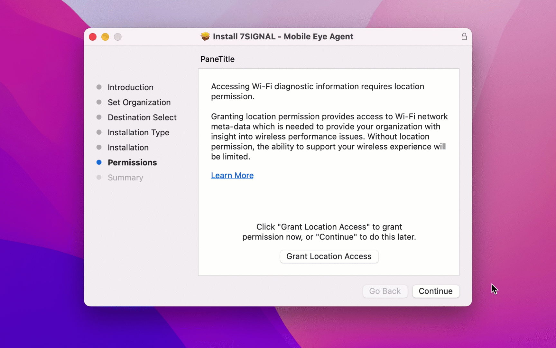Select the Introduction step in sidebar
The width and height of the screenshot is (556, 348).
point(130,87)
